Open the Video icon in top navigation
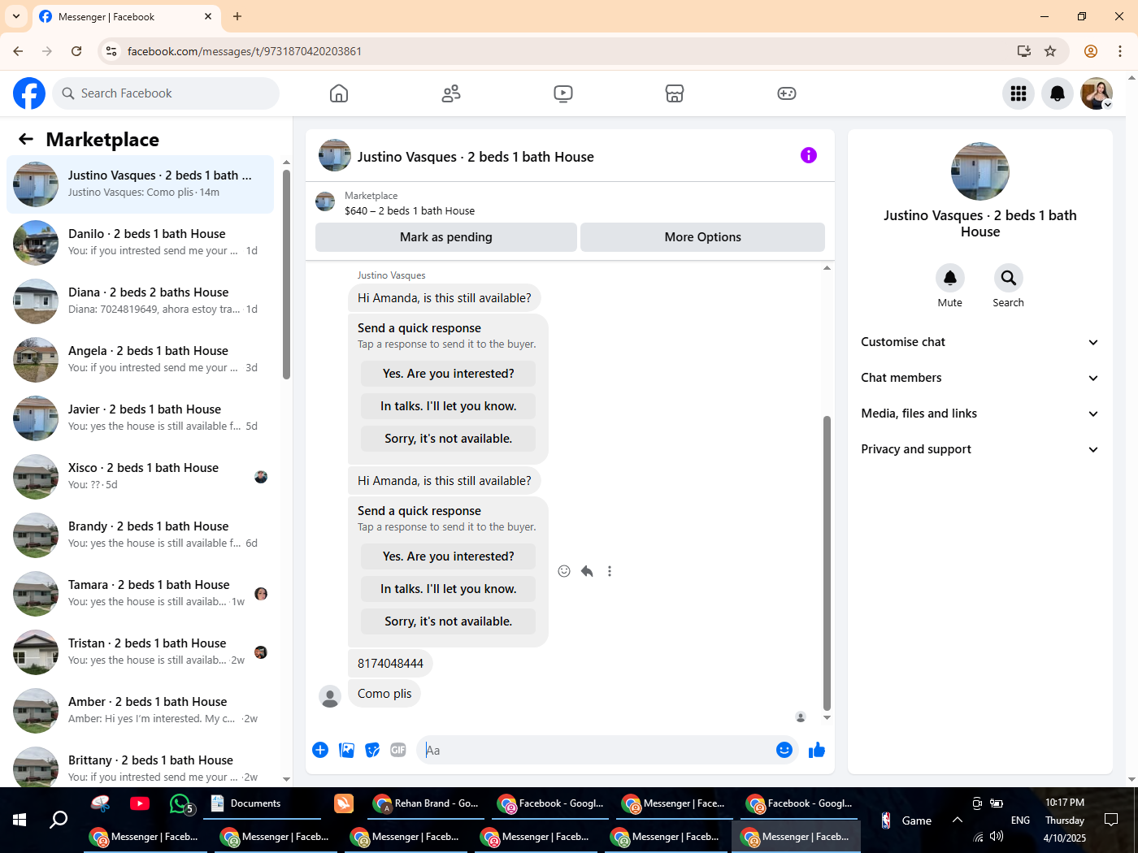 tap(563, 93)
